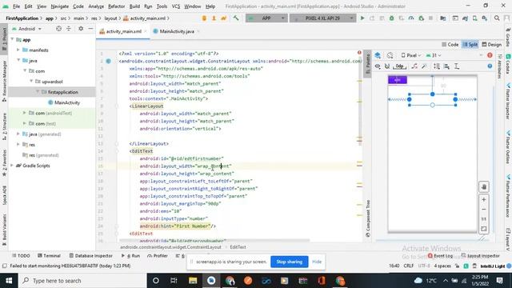Switch to activity_main.xml tab
This screenshot has height=288, width=512.
[x=123, y=31]
